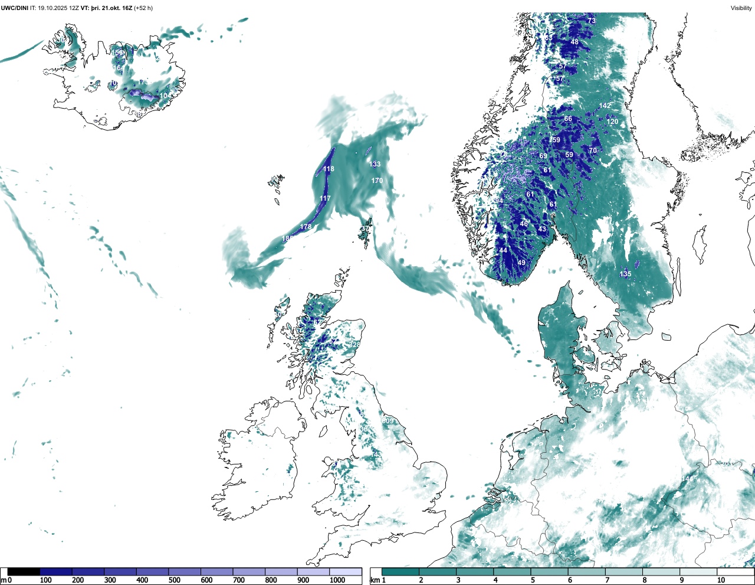
Task: Click the init time '19.10.2025 12Z' text
Action: pos(58,8)
